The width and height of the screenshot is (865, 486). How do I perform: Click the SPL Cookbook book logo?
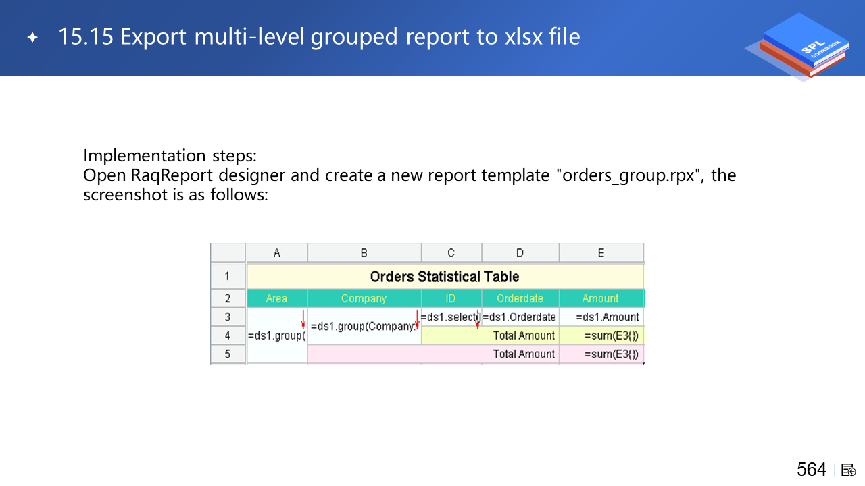pyautogui.click(x=802, y=46)
